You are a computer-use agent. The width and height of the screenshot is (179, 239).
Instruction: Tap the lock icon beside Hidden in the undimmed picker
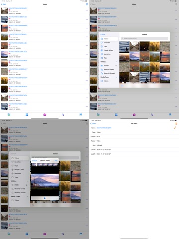(116, 66)
